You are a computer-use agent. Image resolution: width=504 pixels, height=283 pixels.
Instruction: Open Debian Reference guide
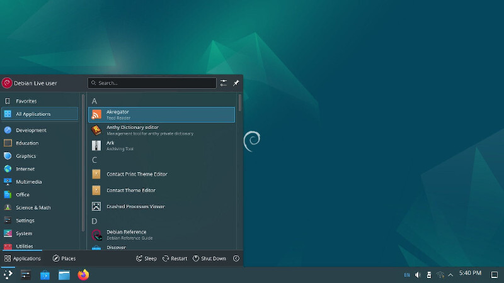click(x=161, y=235)
